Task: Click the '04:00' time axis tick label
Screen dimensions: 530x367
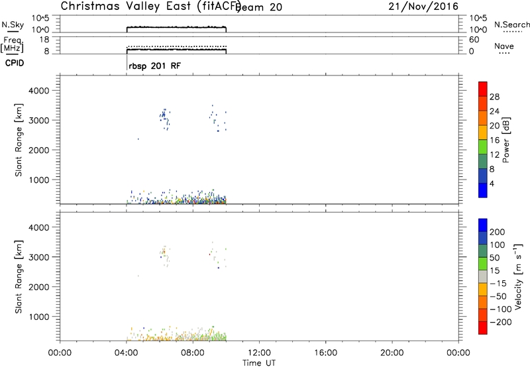Action: 127,353
